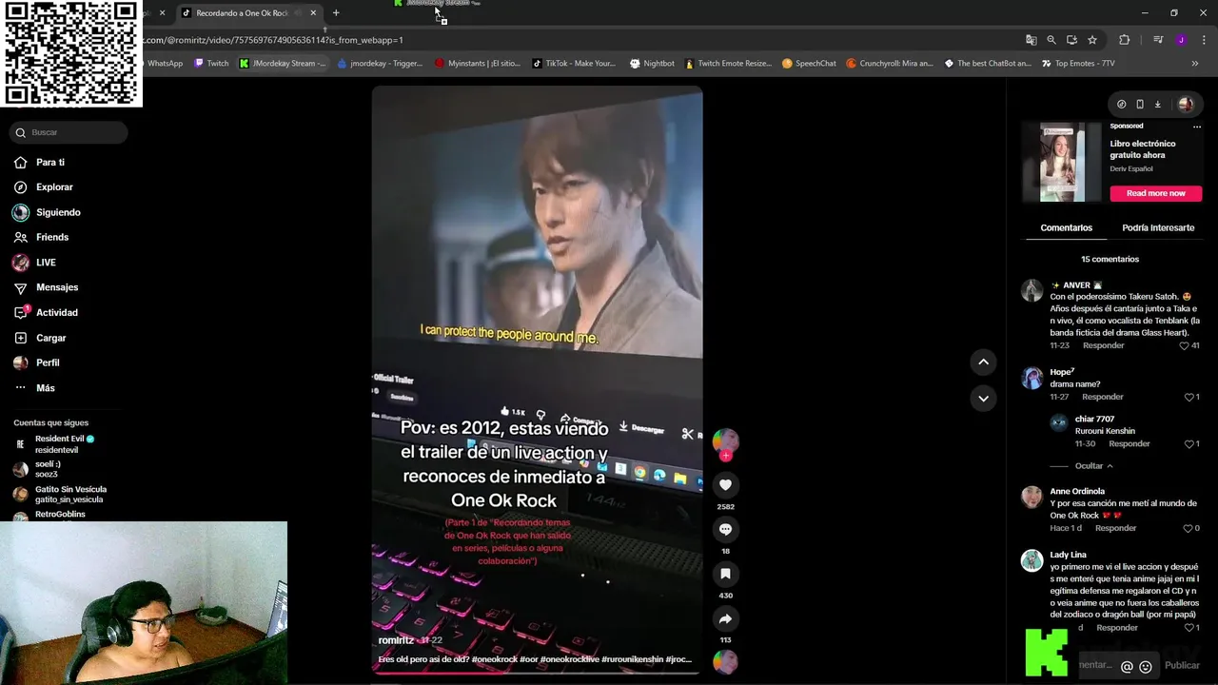Follow romiritz via the red plus badge
1218x685 pixels.
(725, 456)
